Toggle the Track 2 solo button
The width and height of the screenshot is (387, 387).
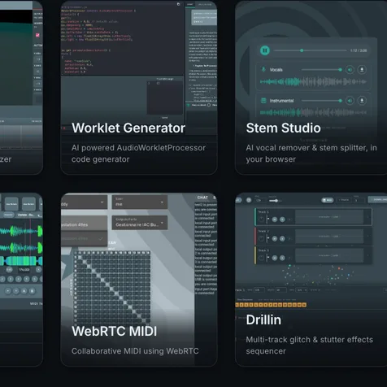tap(282, 238)
